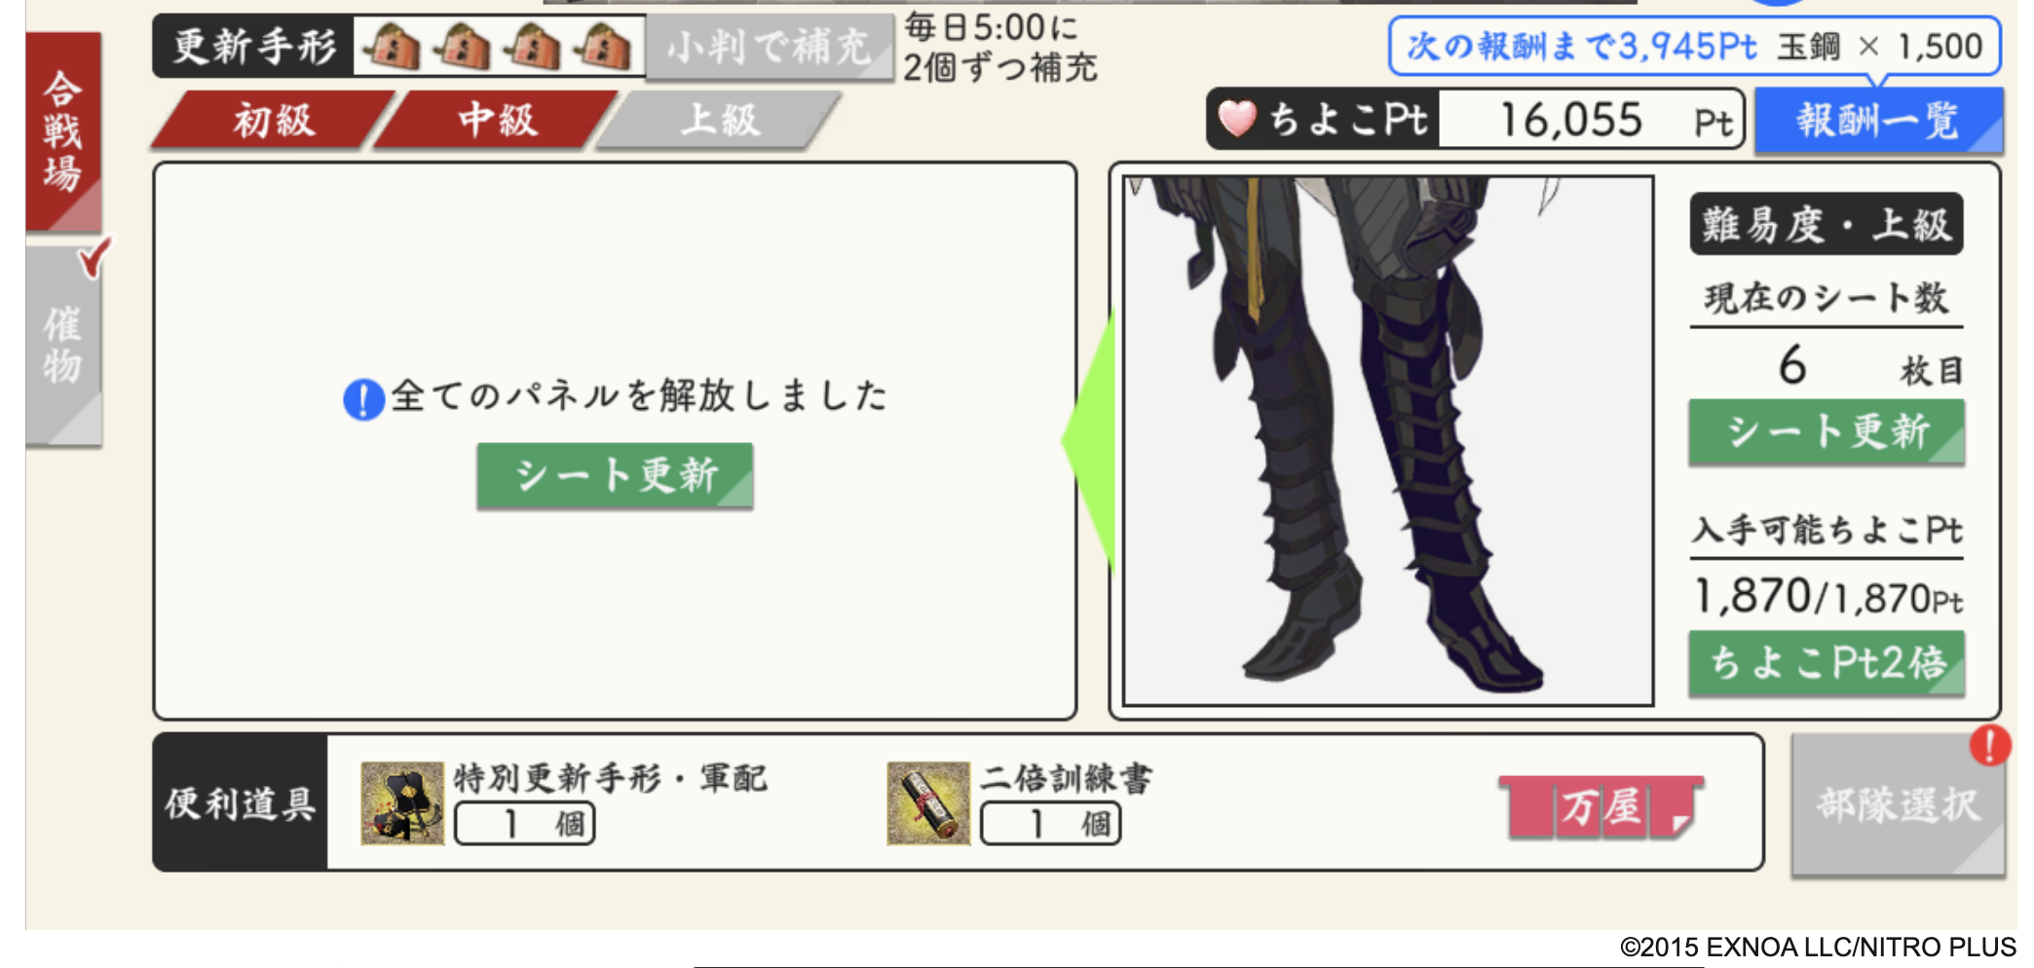The width and height of the screenshot is (2034, 968).
Task: Open the 報酬一覧 rewards list
Action: [1878, 120]
